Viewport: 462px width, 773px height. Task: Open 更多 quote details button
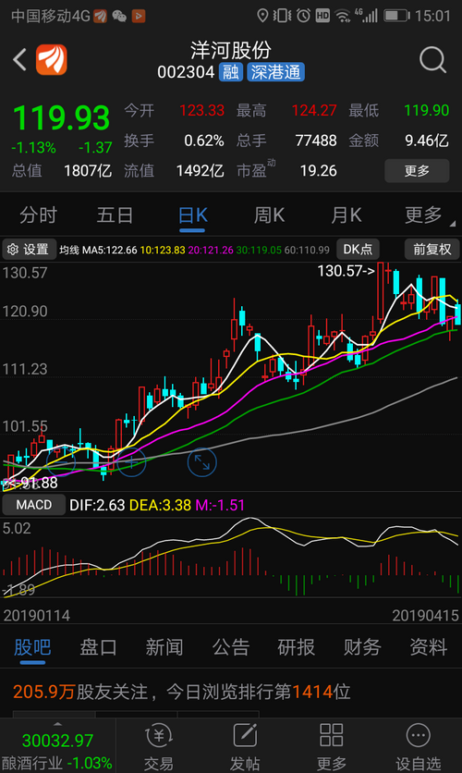pyautogui.click(x=417, y=170)
